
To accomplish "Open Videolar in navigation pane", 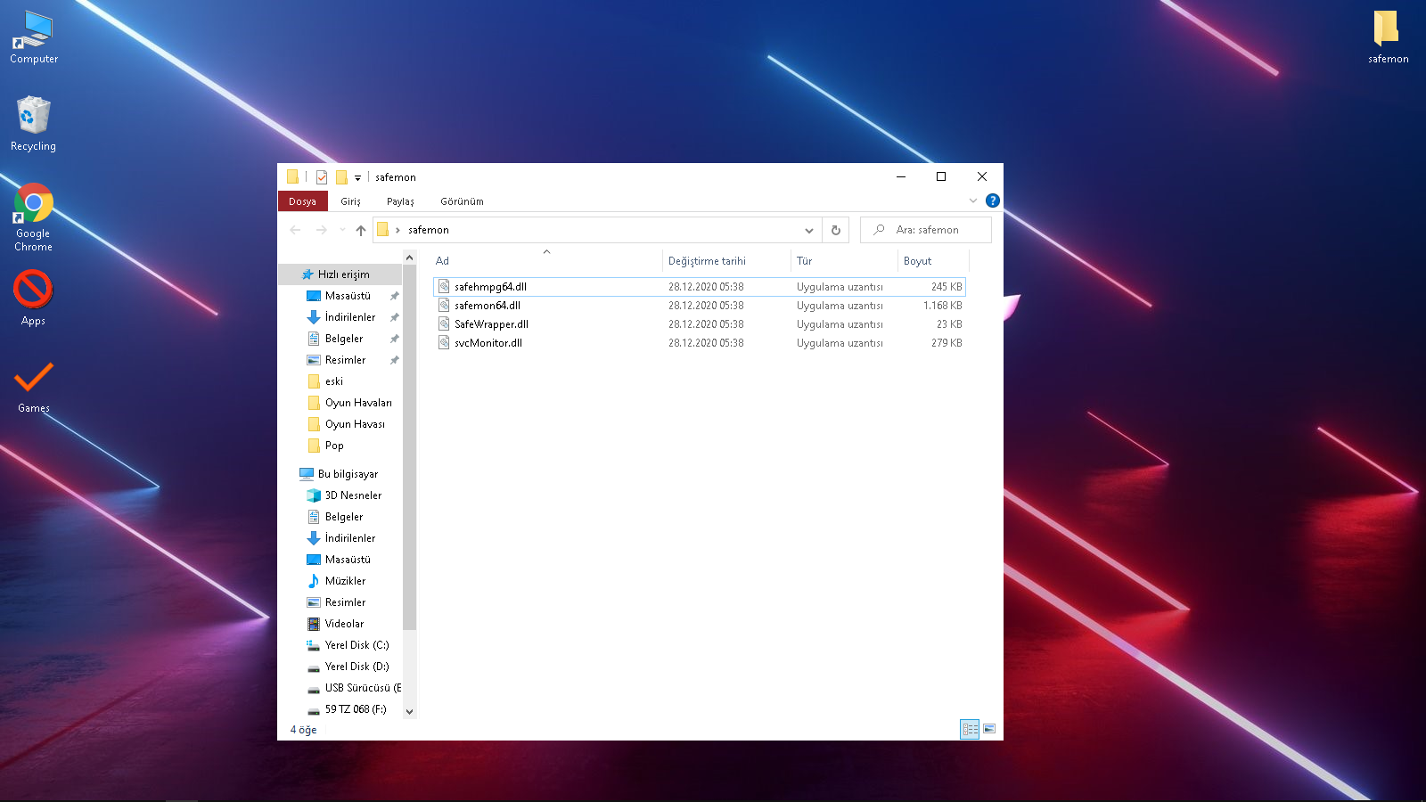I will pos(344,624).
